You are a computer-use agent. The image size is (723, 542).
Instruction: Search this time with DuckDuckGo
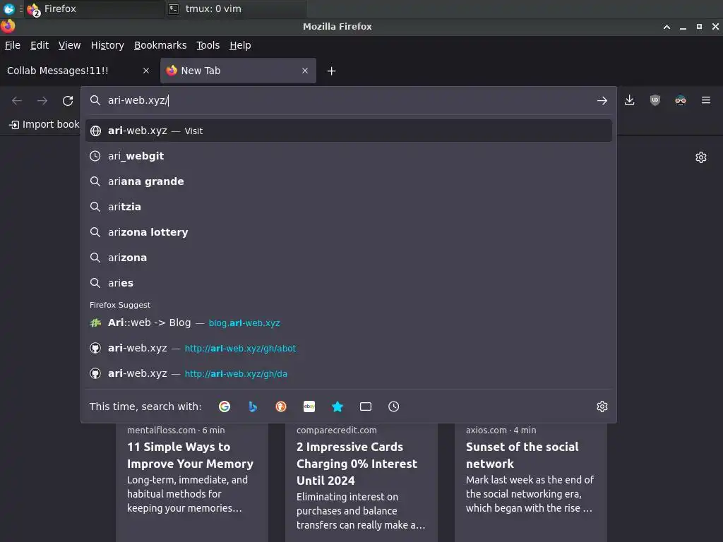pyautogui.click(x=281, y=406)
